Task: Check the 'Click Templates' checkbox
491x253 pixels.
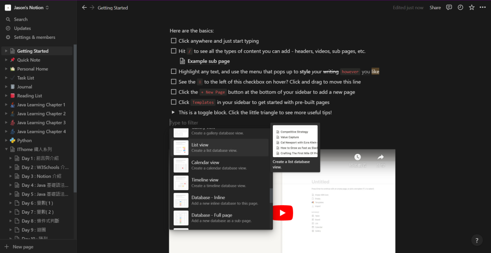Action: tap(174, 102)
